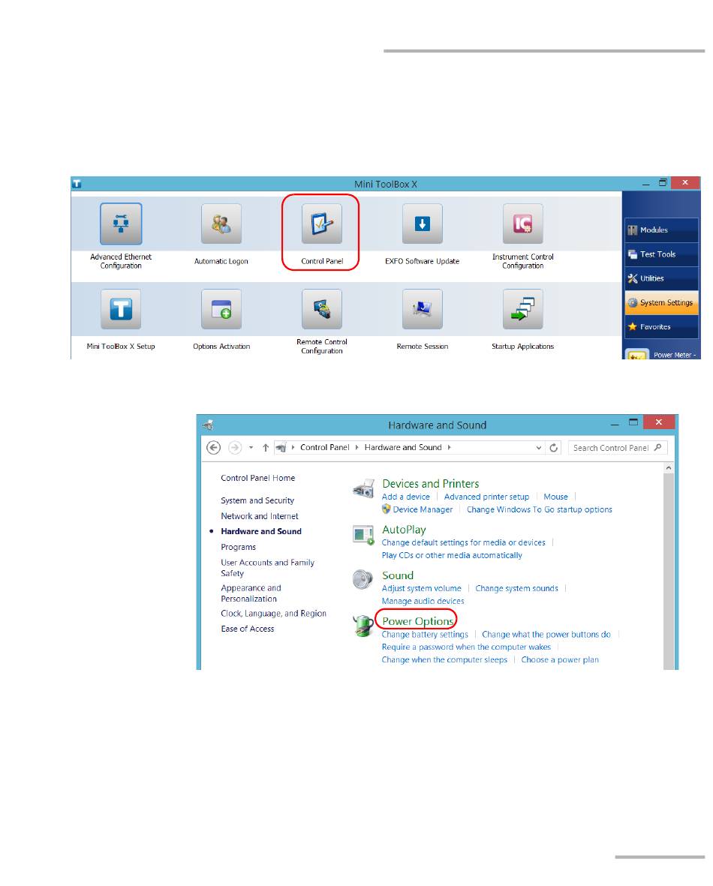This screenshot has width=713, height=886.
Task: Launch Automatic Logon tool
Action: tap(221, 224)
